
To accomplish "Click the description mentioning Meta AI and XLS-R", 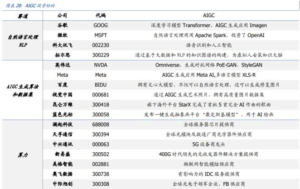I will (209, 75).
